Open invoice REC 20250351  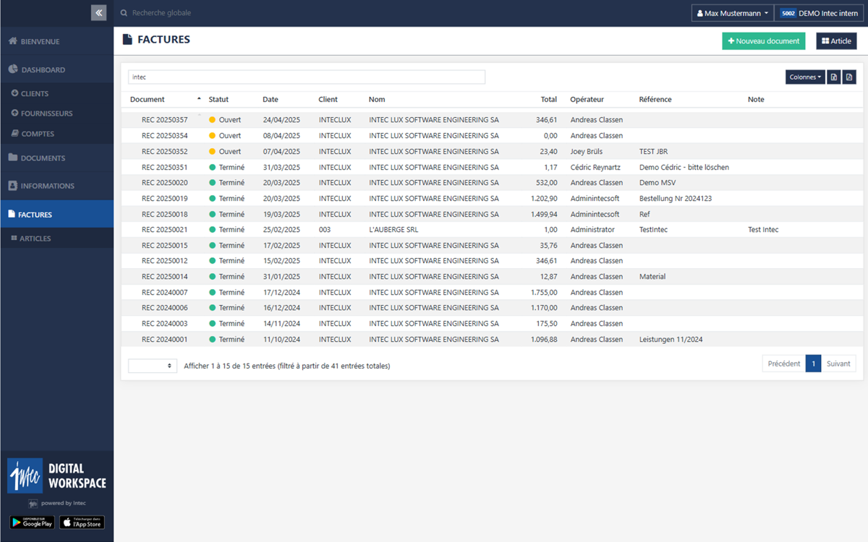[x=164, y=167]
